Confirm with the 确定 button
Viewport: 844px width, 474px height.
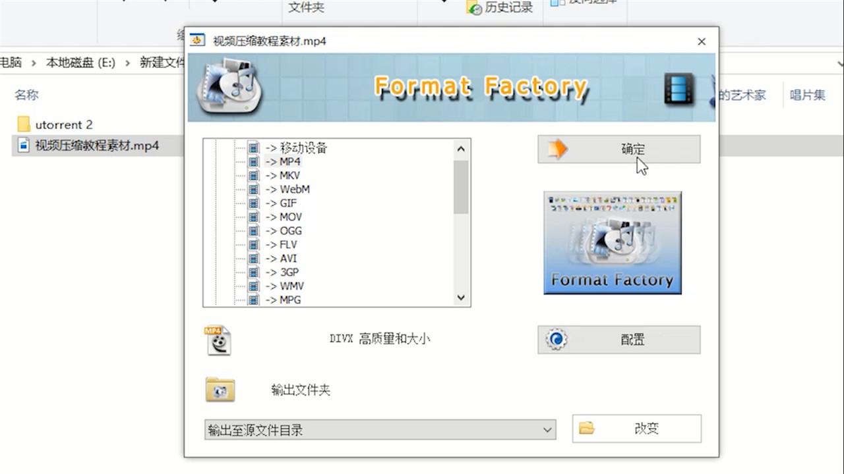pos(618,149)
